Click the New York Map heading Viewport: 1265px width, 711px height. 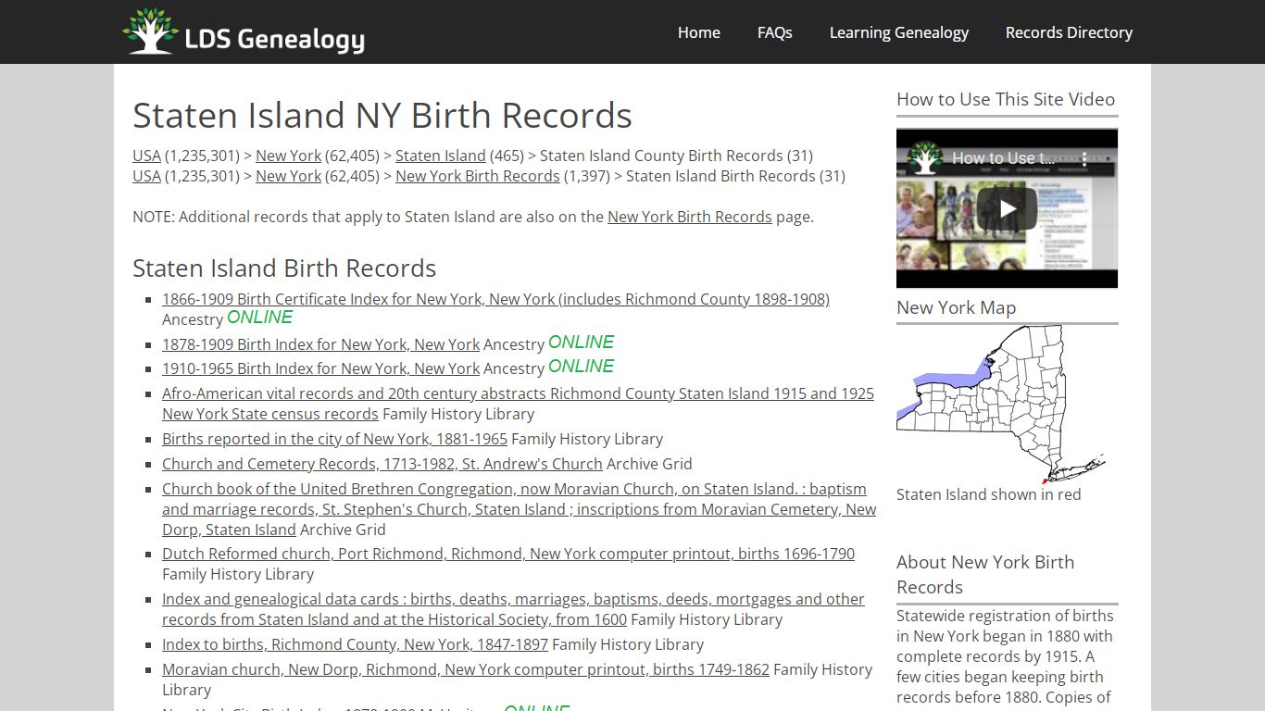pos(956,307)
